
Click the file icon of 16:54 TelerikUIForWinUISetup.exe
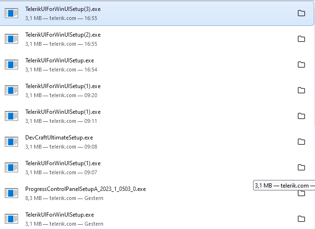point(11,65)
